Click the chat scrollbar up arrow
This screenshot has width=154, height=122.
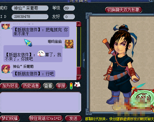[79, 24]
